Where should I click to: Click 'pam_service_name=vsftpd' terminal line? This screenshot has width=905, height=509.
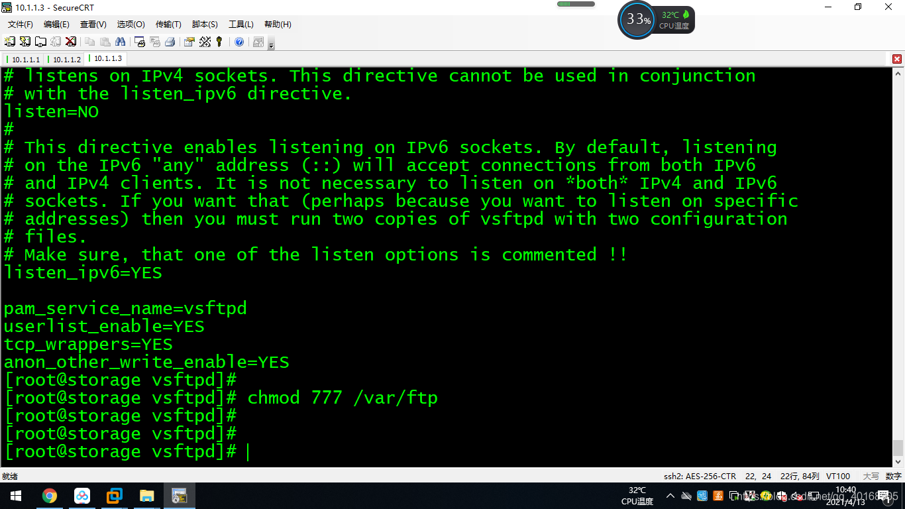pyautogui.click(x=125, y=308)
